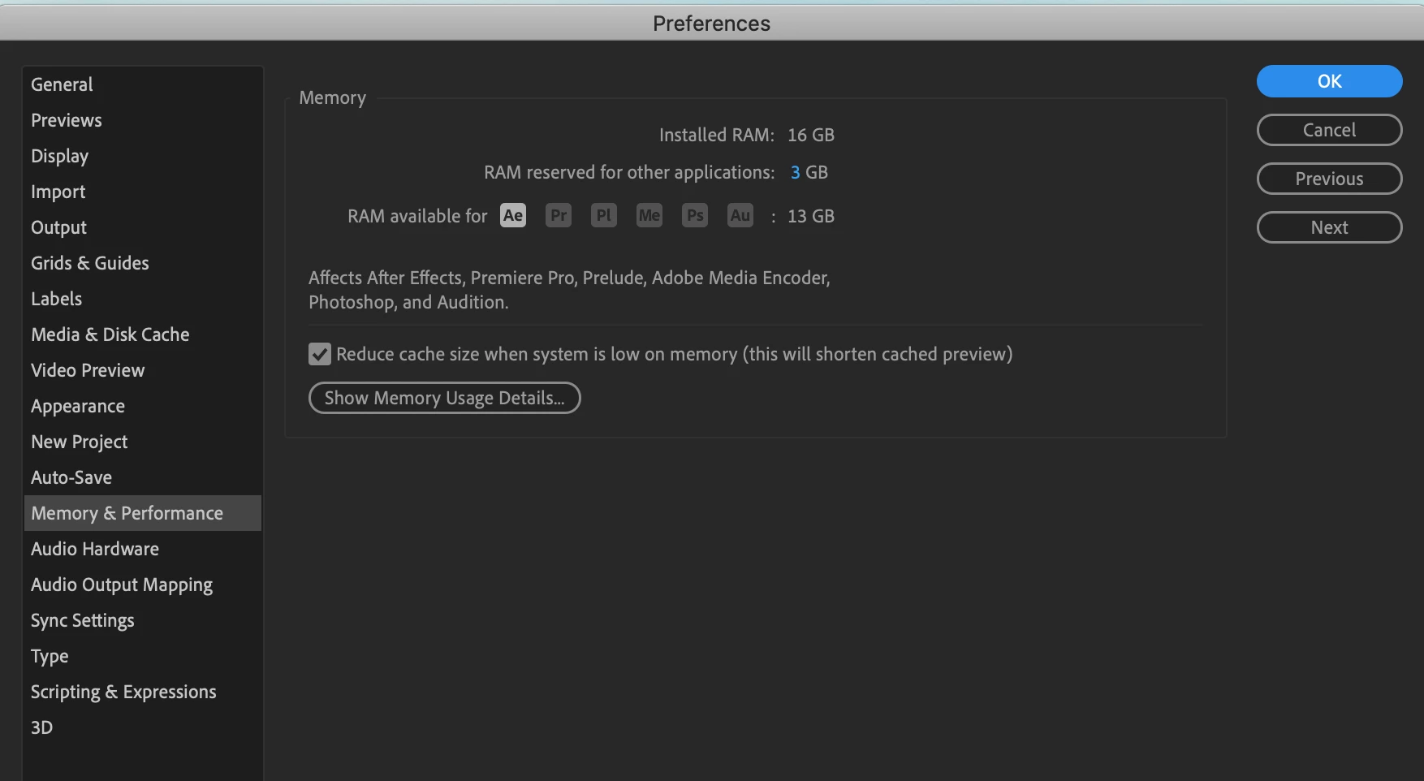The image size is (1424, 781).
Task: Click the RAM available 13 GB value
Action: [x=811, y=216]
